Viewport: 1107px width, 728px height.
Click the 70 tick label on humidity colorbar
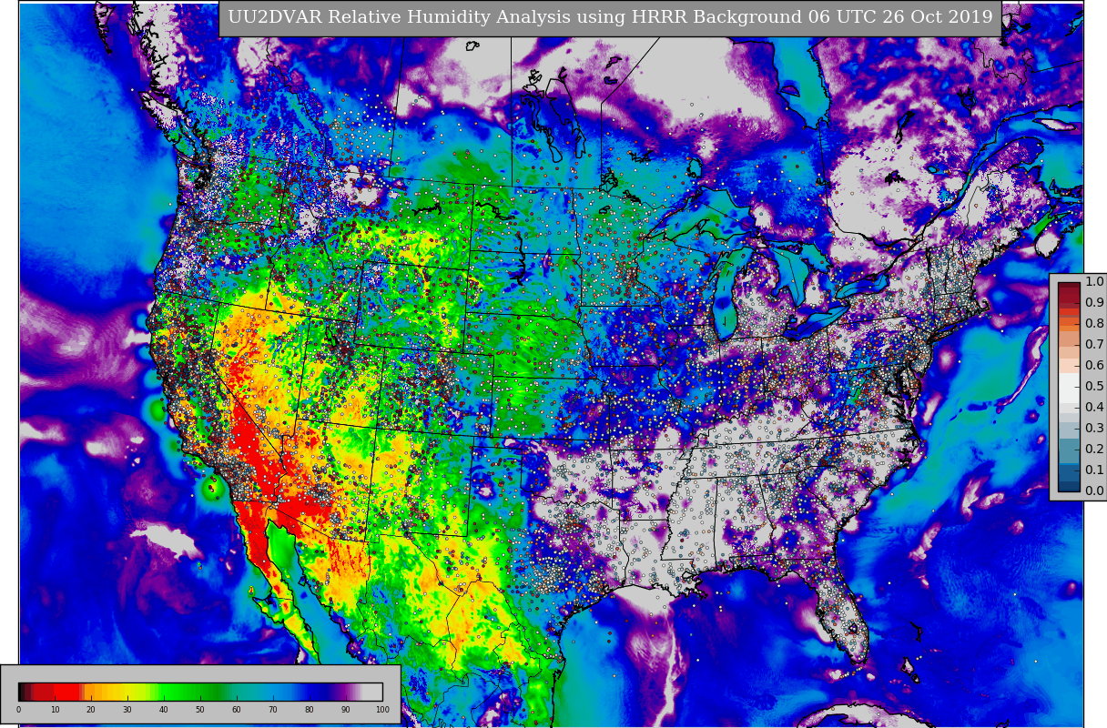[273, 710]
